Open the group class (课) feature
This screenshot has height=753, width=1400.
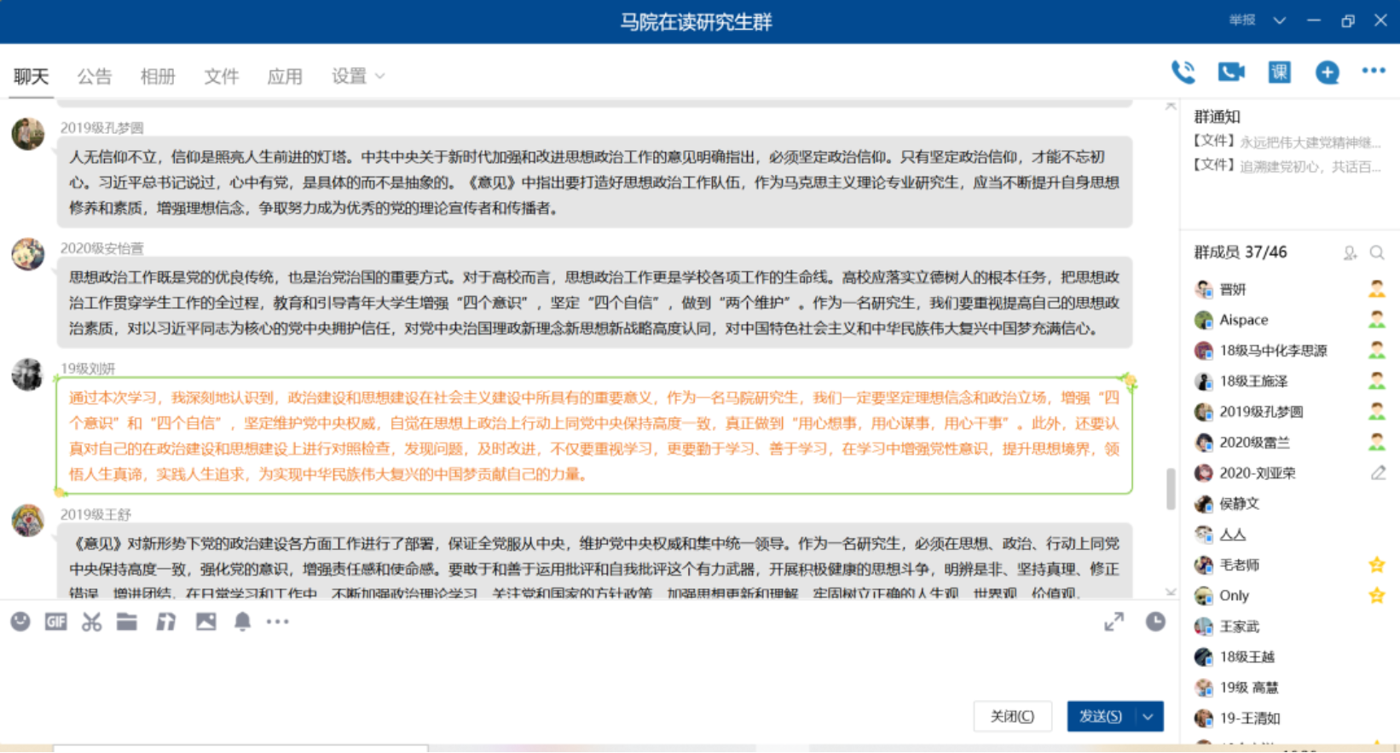pos(1279,72)
